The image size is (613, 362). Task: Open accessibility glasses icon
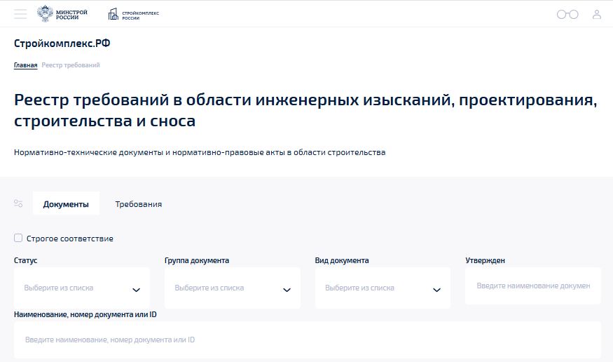pyautogui.click(x=567, y=15)
